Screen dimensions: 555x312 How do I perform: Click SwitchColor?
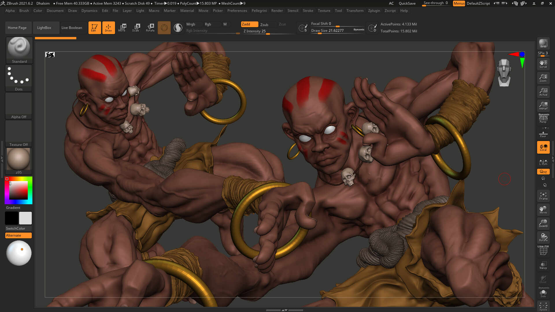coord(18,229)
